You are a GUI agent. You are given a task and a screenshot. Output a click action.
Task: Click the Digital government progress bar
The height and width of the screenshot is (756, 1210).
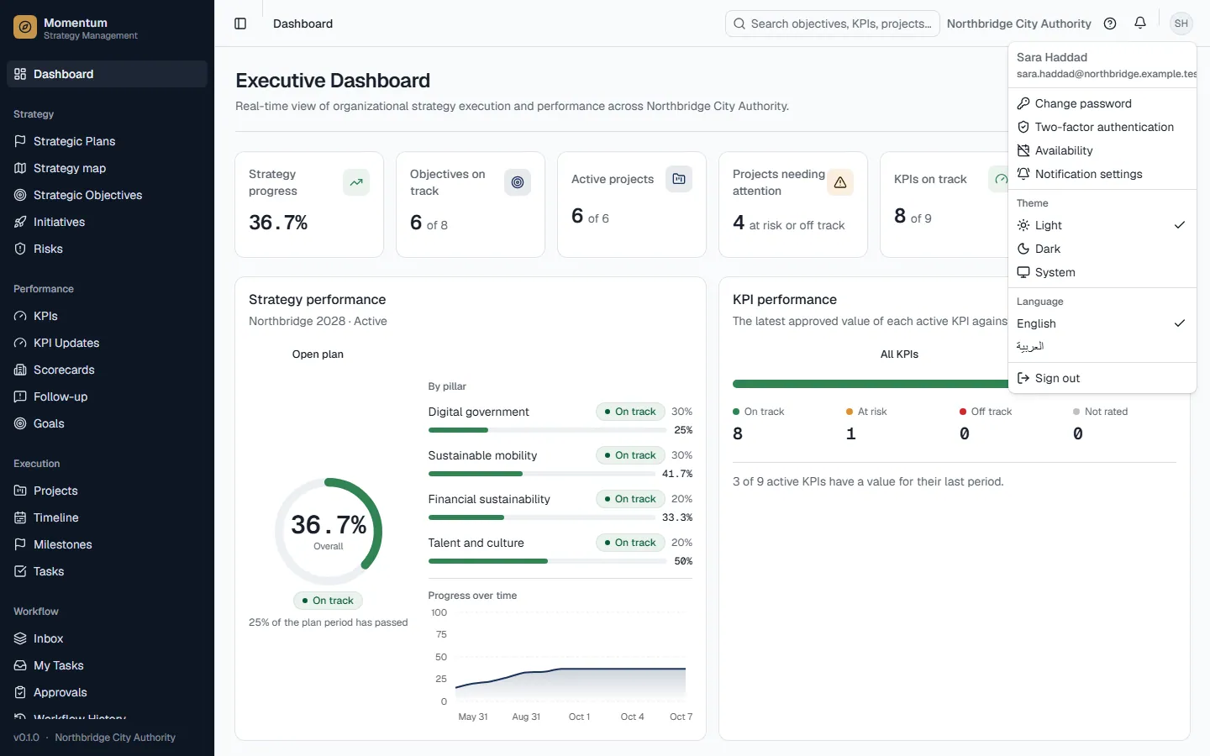point(547,430)
